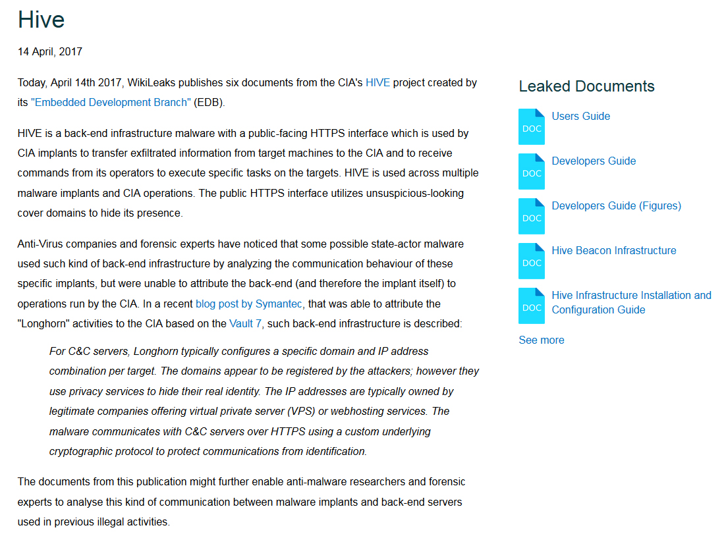Click the DOC icon beside Users Guide
This screenshot has width=726, height=536.
[532, 127]
